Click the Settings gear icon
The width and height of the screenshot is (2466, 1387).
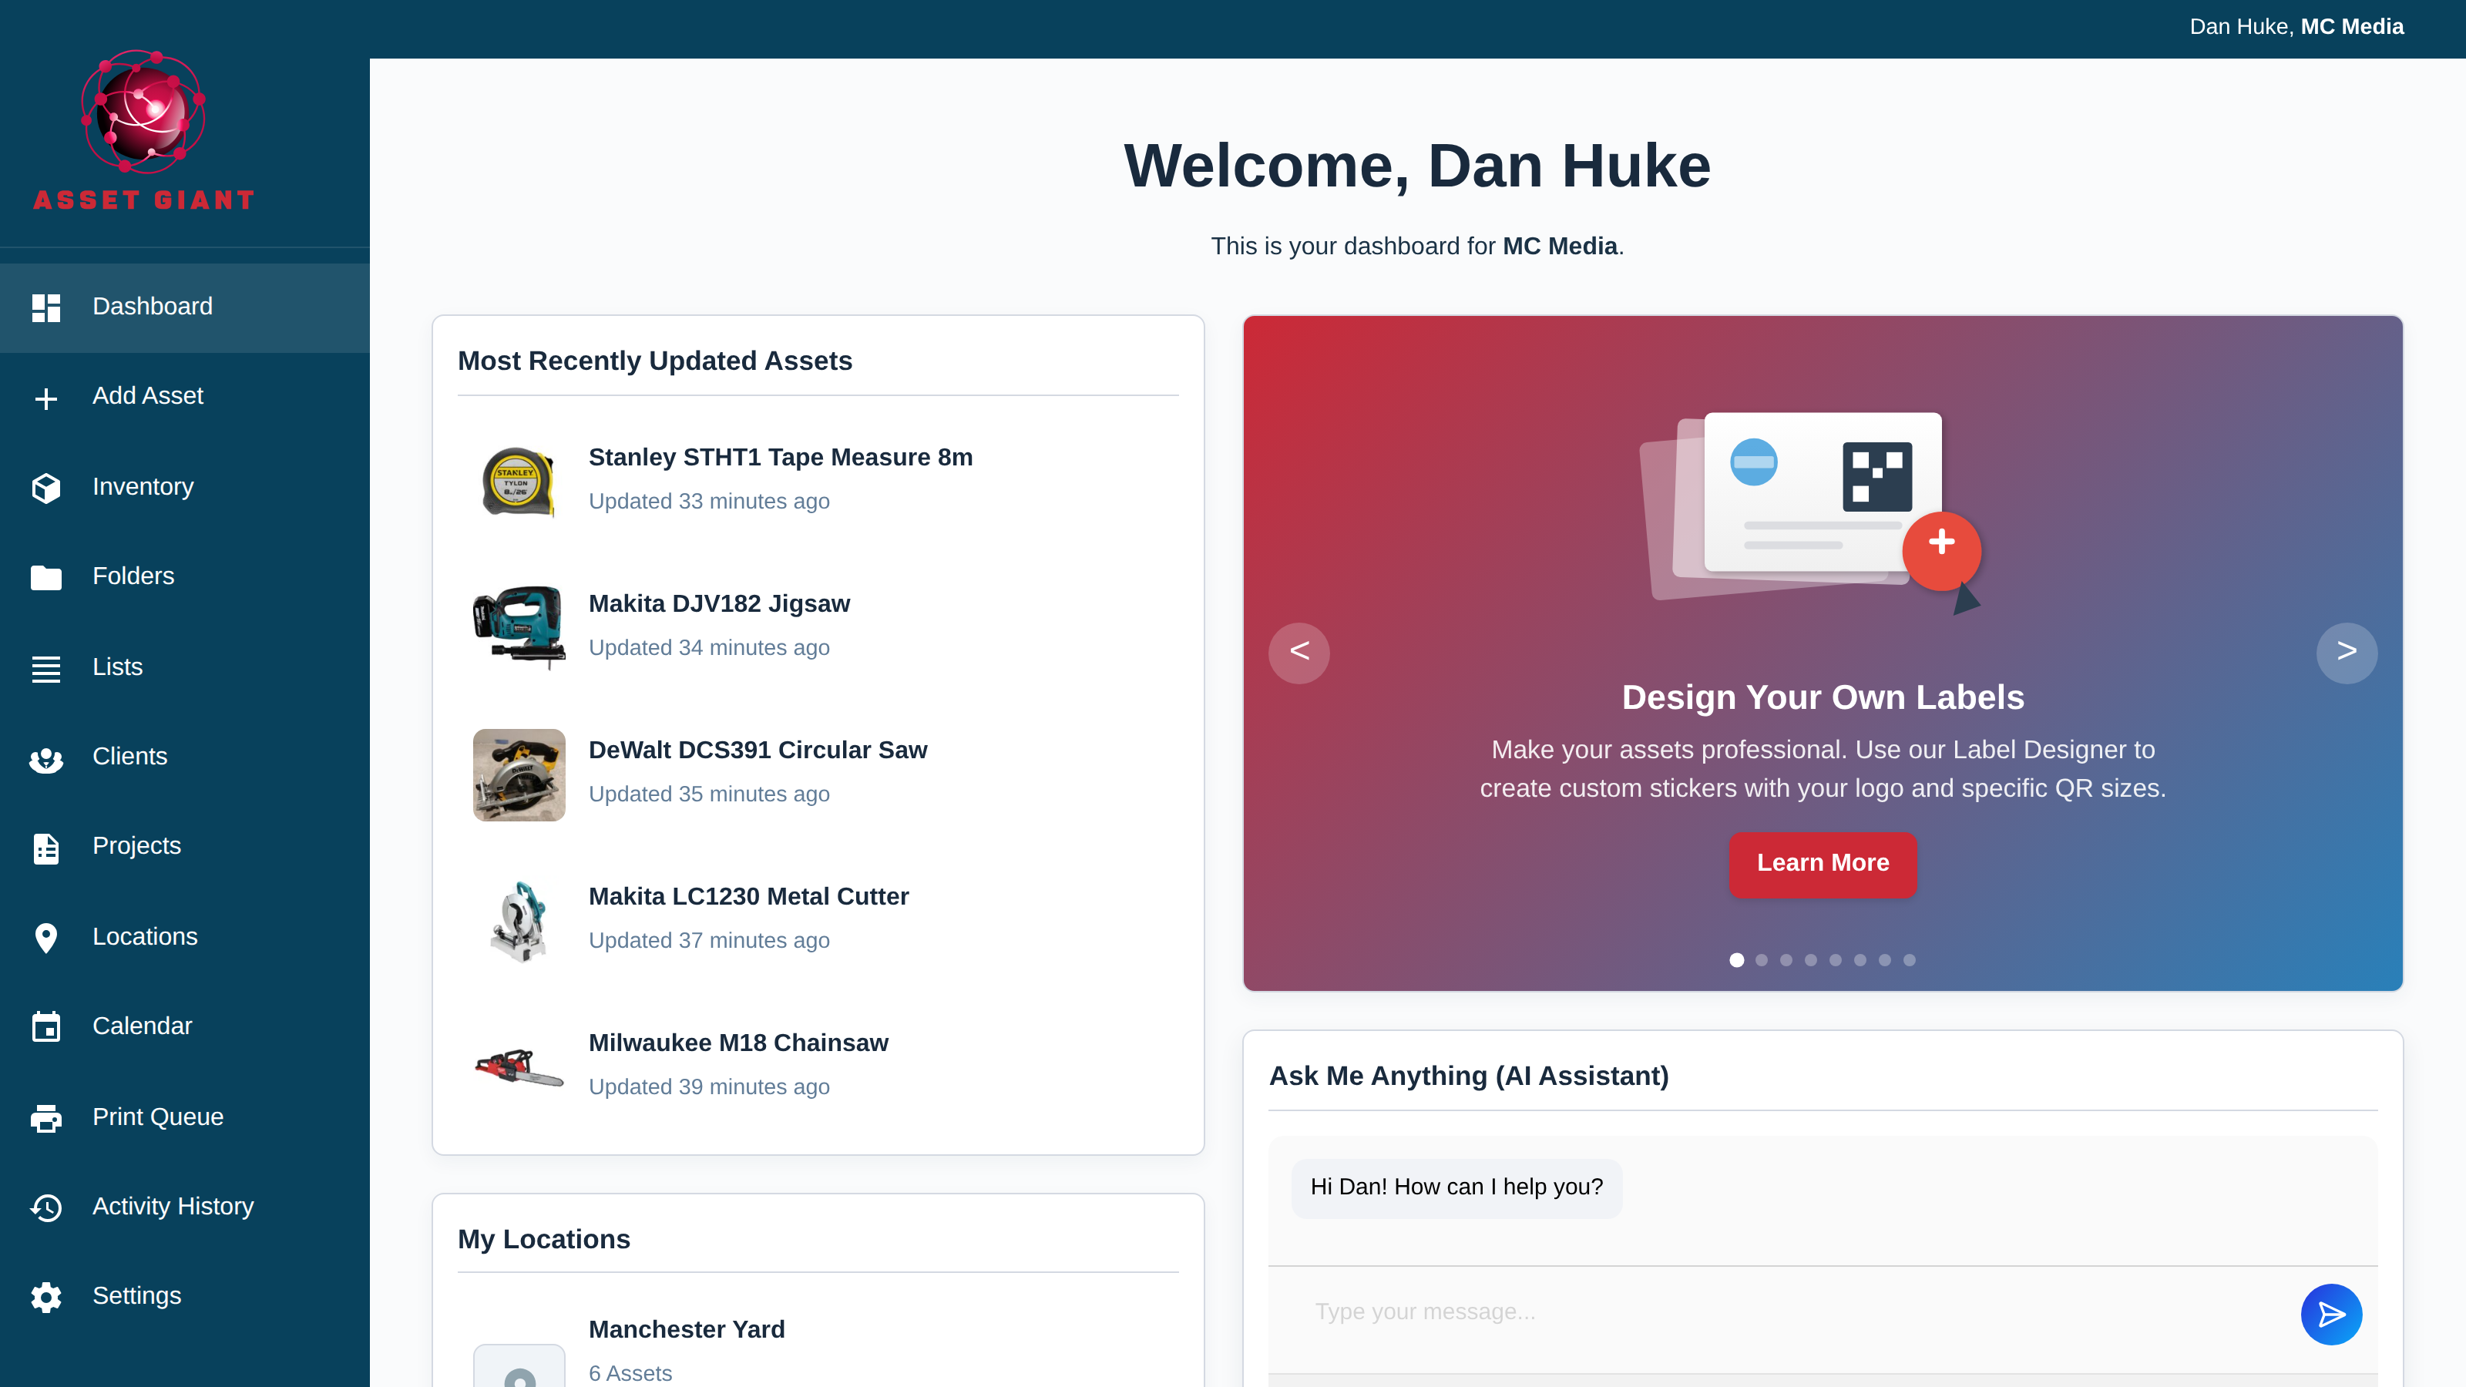[x=46, y=1296]
